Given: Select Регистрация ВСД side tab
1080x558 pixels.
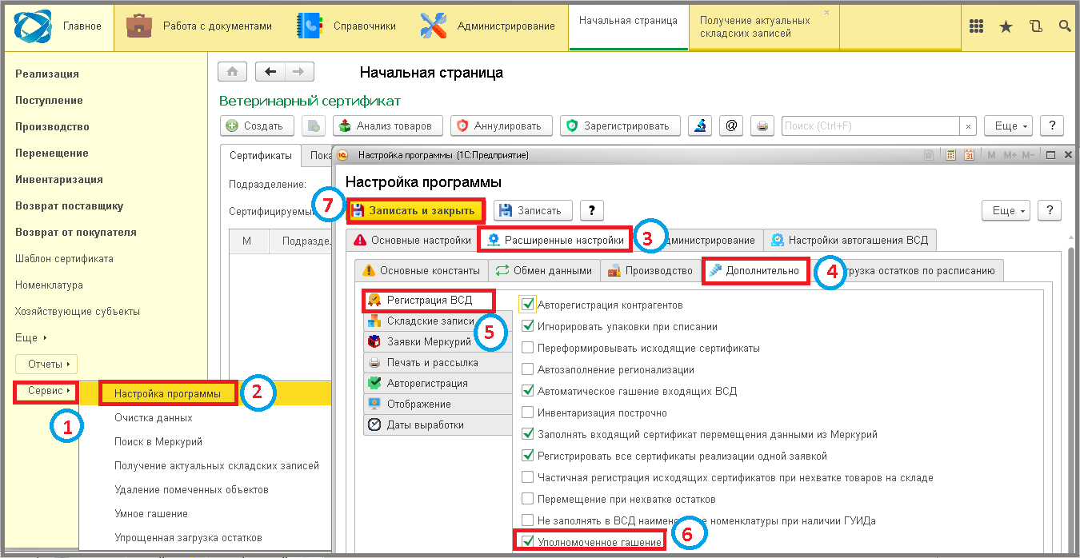Looking at the screenshot, I should click(x=429, y=300).
